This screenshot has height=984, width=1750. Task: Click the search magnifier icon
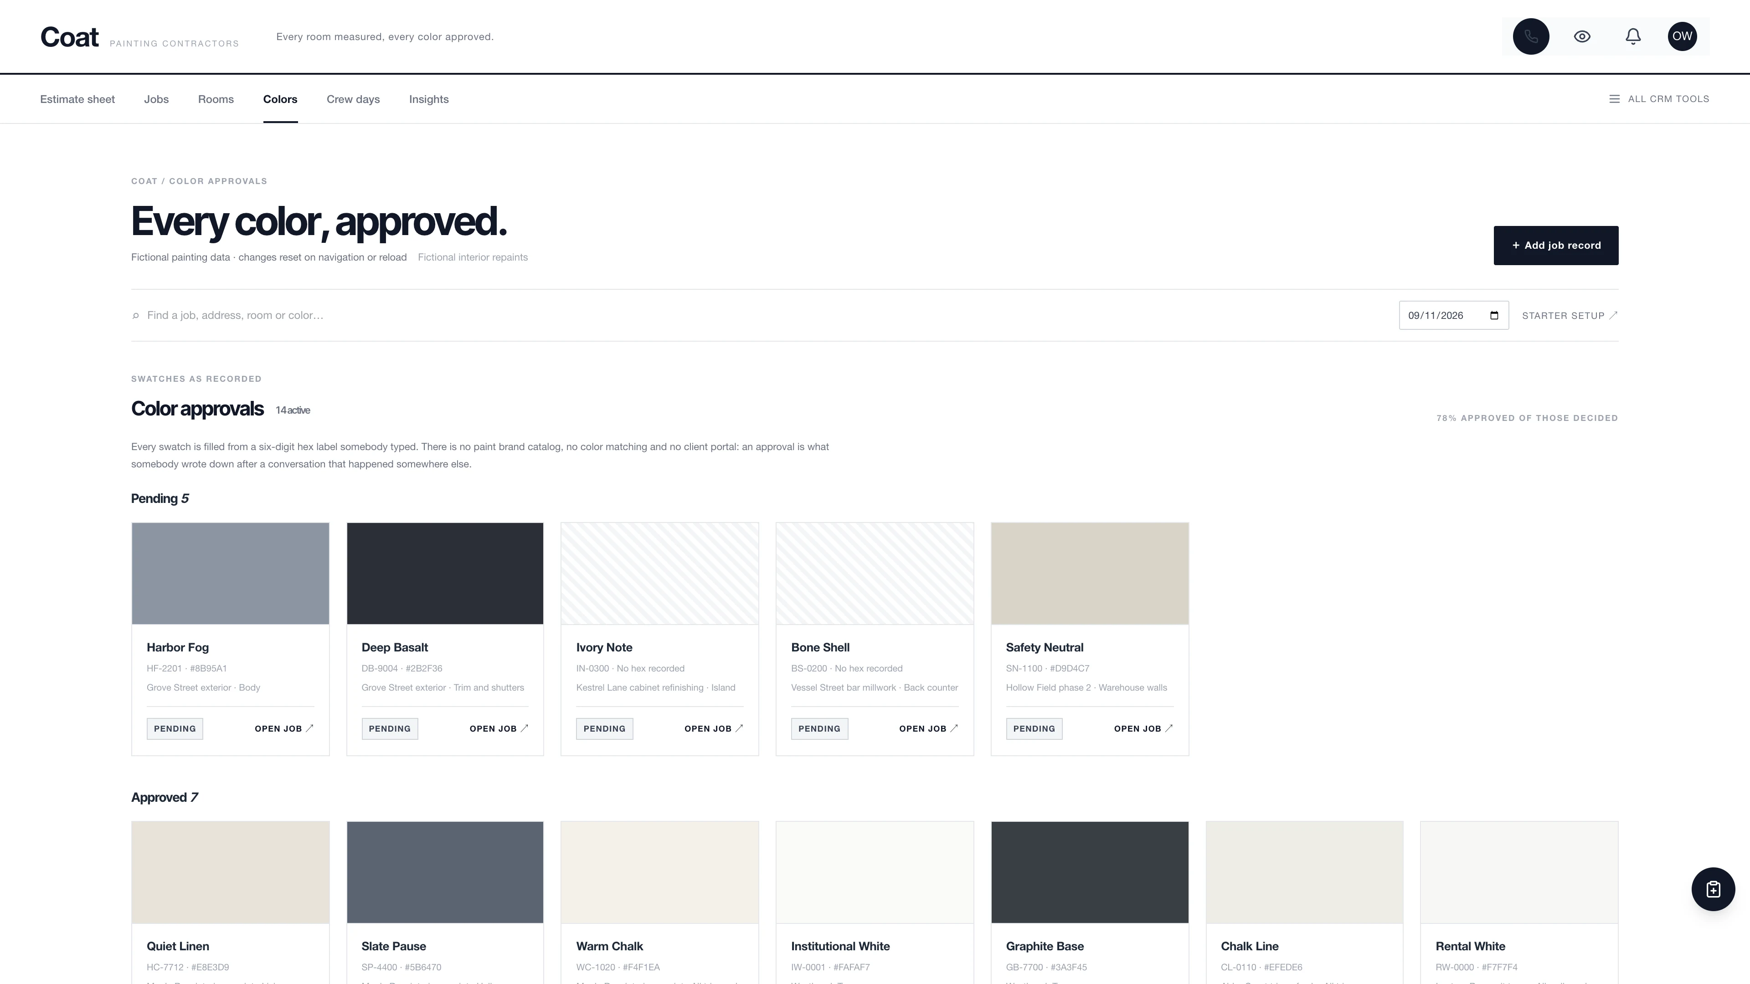coord(136,316)
